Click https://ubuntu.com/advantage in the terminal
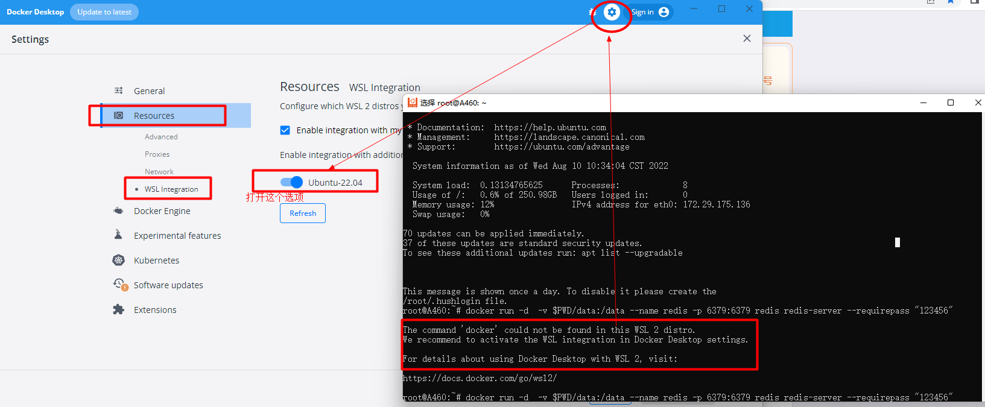The image size is (985, 407). coord(562,147)
